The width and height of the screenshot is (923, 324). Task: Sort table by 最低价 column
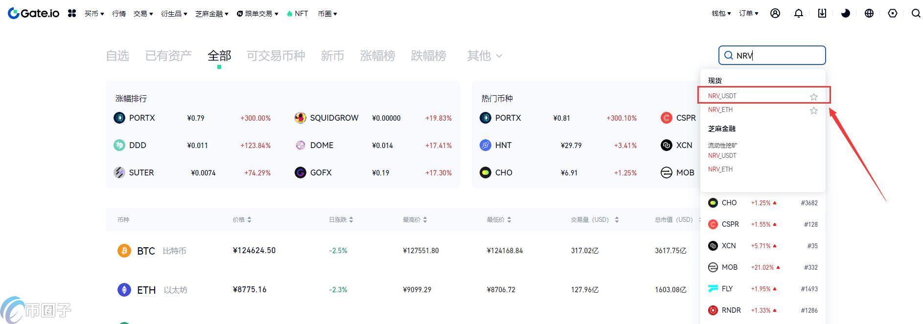pyautogui.click(x=499, y=220)
